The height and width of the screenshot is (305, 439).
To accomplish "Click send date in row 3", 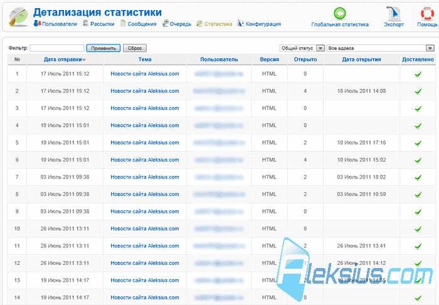I will pyautogui.click(x=65, y=108).
